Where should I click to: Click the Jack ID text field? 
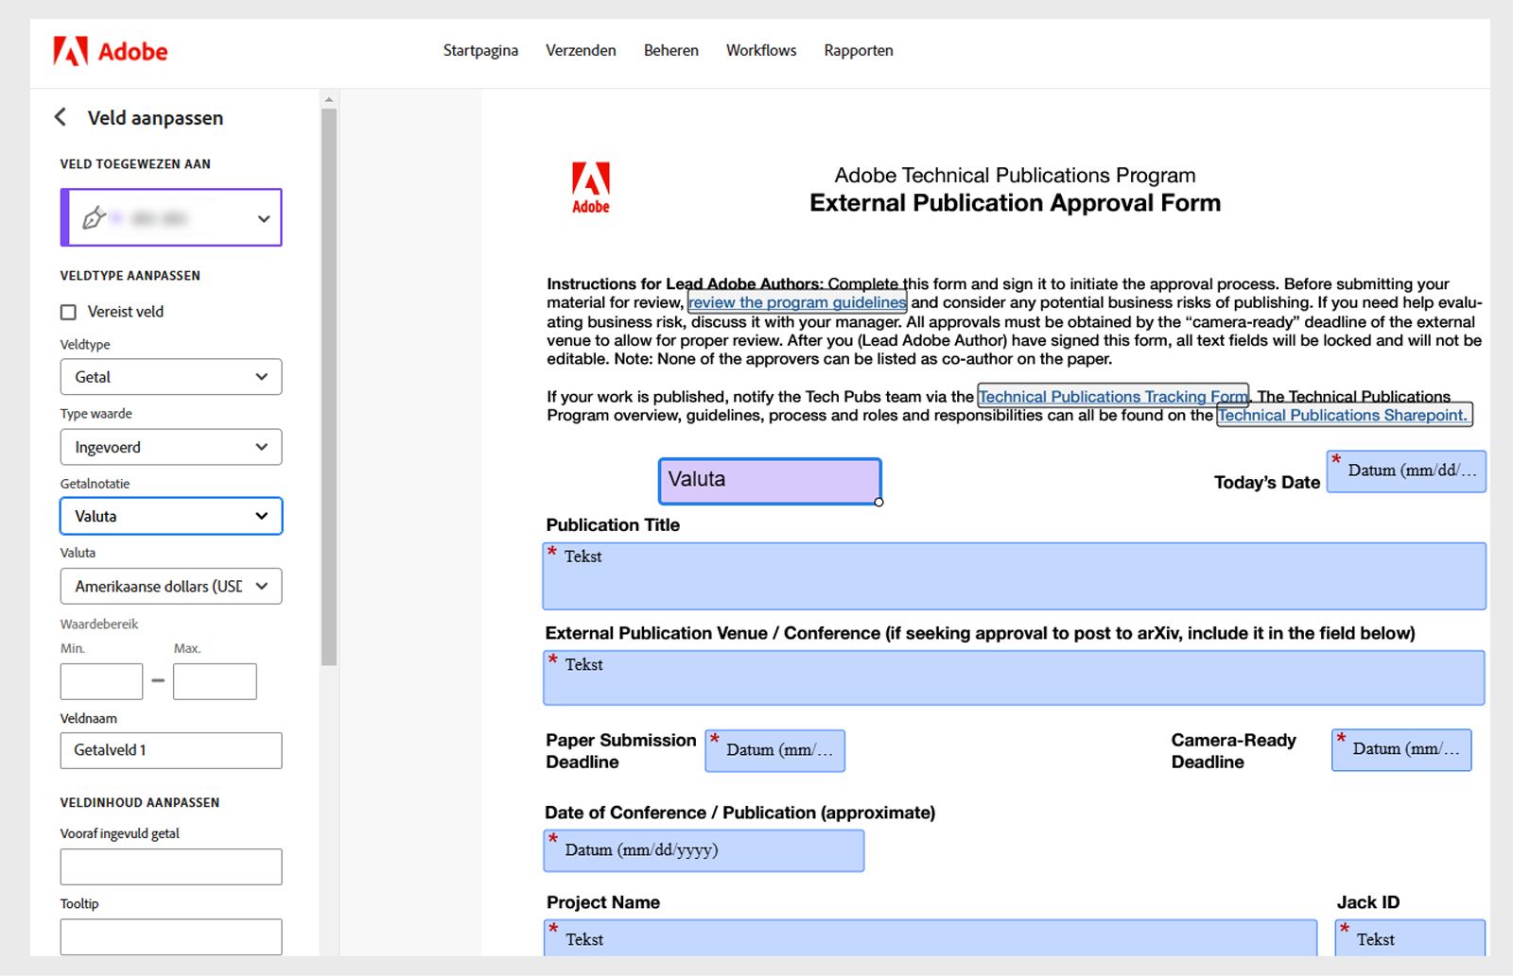point(1410,938)
